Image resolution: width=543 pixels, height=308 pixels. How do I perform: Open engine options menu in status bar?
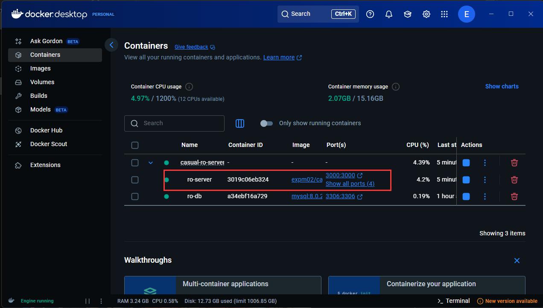[101, 301]
